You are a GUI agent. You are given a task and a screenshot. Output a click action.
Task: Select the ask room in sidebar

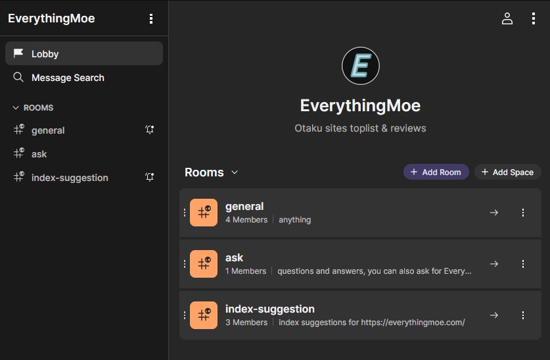pos(39,154)
